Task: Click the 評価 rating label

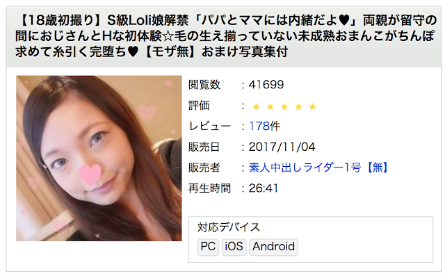Action: pos(199,106)
